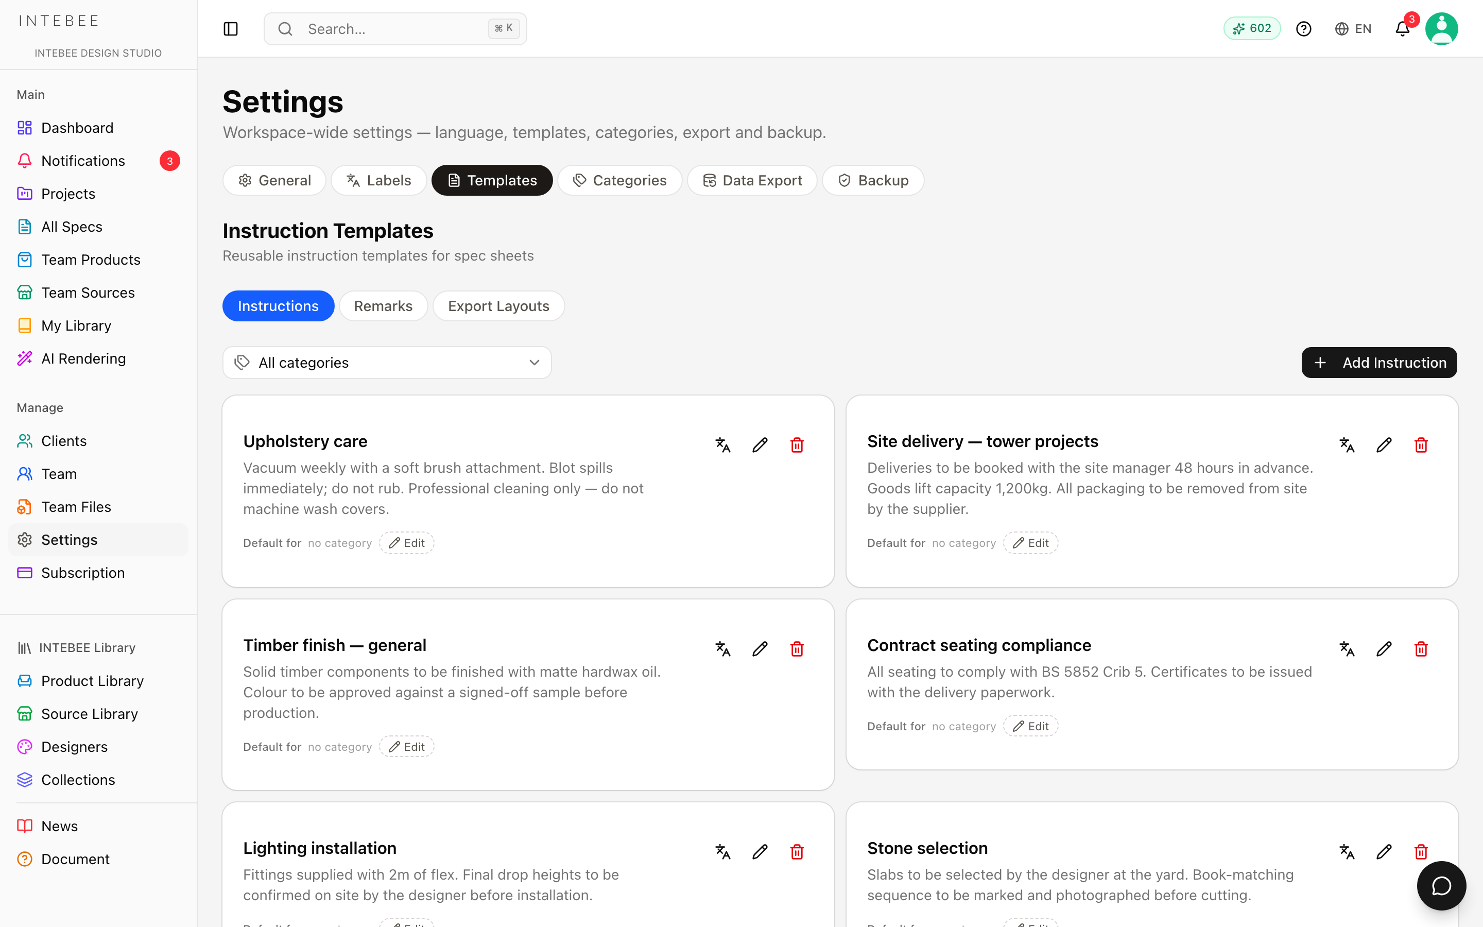Delete Site delivery — tower projects template
Image resolution: width=1483 pixels, height=927 pixels.
point(1421,444)
